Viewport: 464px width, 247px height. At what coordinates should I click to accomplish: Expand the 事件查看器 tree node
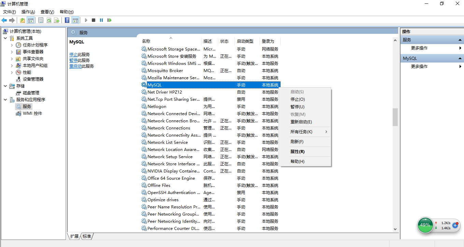(x=12, y=52)
